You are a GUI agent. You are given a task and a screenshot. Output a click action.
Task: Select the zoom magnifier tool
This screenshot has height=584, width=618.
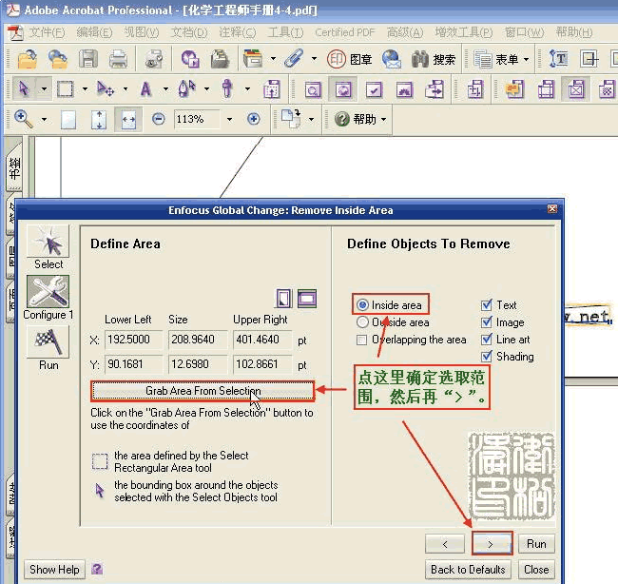(x=23, y=119)
